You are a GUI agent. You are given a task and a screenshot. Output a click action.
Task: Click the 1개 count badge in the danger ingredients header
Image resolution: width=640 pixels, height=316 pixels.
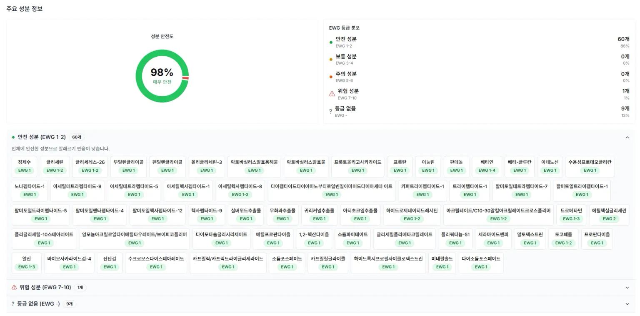point(80,288)
